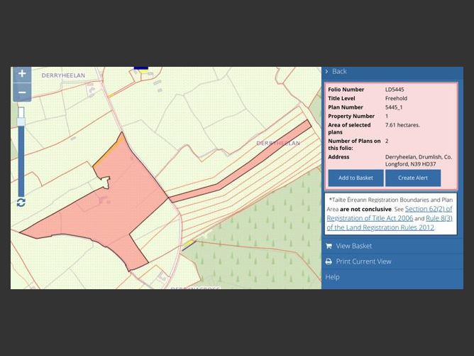Screen dimensions: 474x356
Task: Open the View Basket menu item
Action: pos(353,246)
